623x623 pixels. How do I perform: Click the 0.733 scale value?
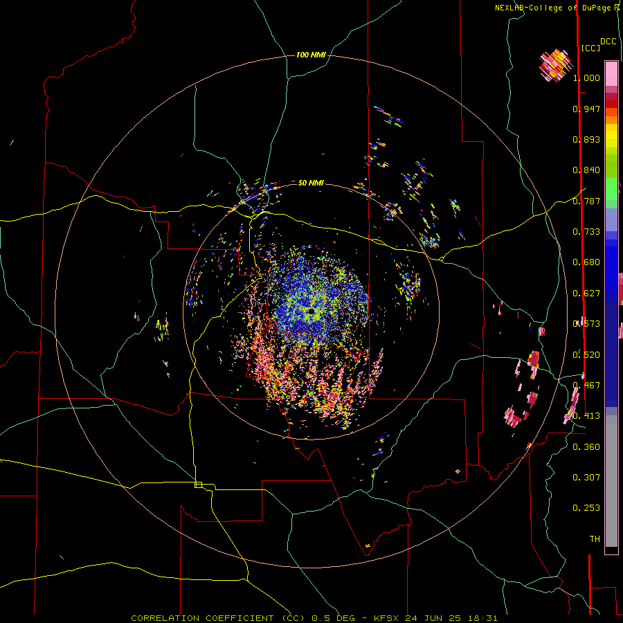(586, 232)
